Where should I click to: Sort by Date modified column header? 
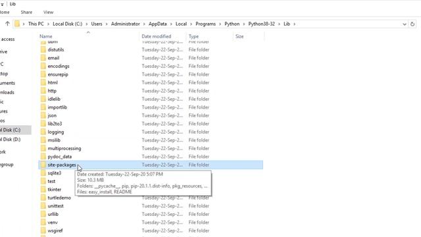[x=157, y=36]
